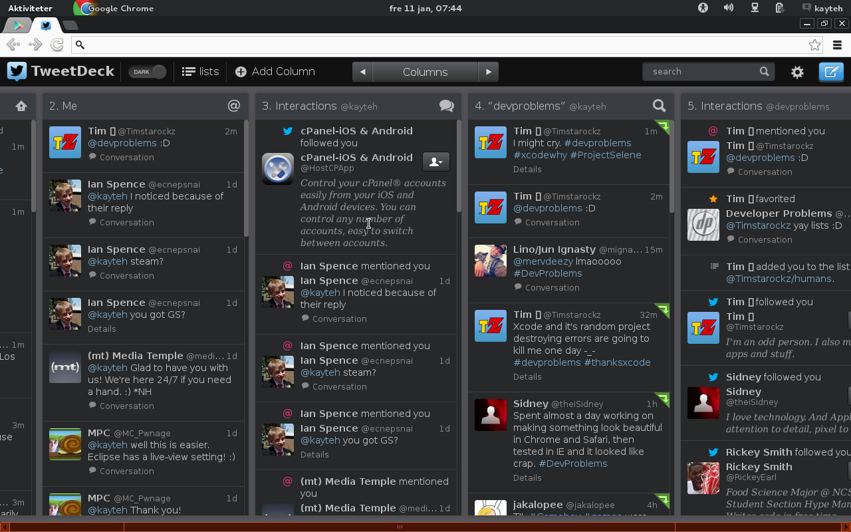Open the @Timstarockz/humans list link

(779, 279)
